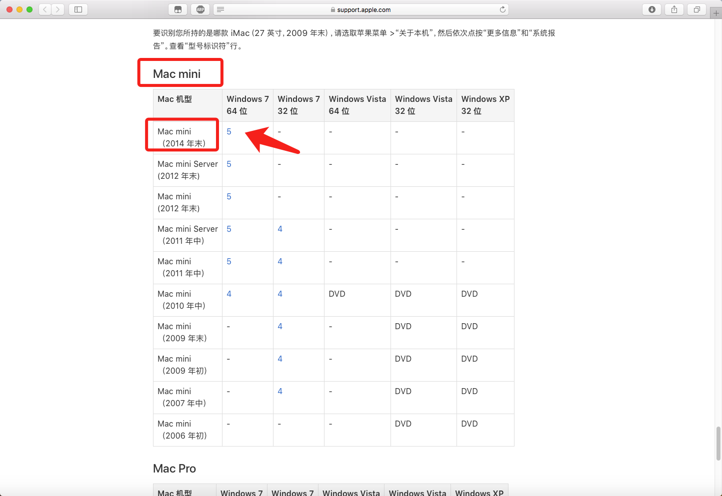Click DVD under Vista 32 位 for Mac mini (2009 年初)
This screenshot has width=722, height=496.
tap(403, 359)
